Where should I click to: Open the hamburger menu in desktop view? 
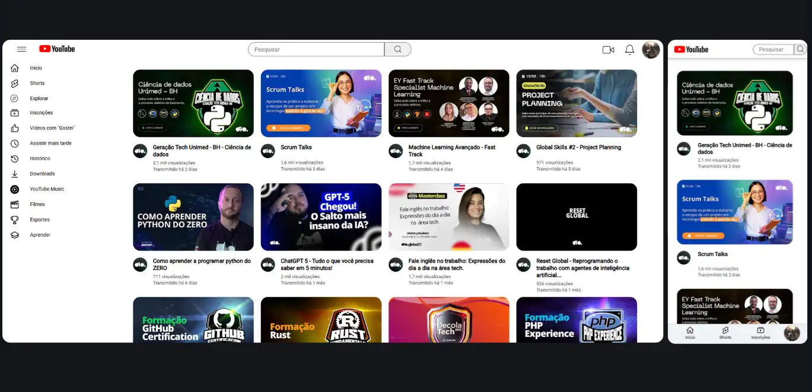click(x=22, y=49)
